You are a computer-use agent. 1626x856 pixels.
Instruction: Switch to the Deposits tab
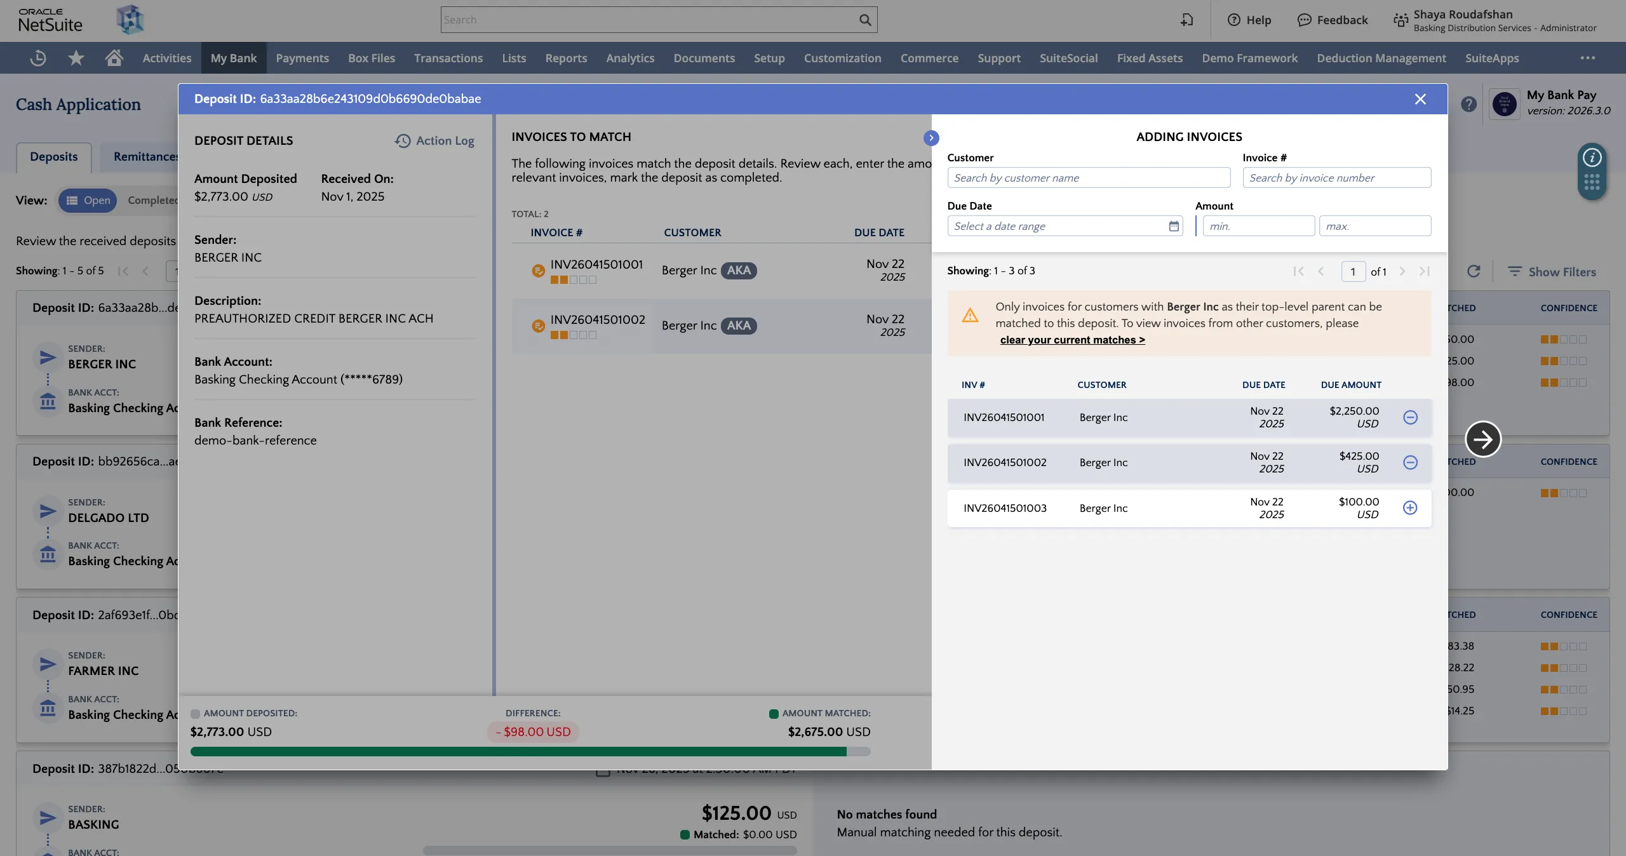tap(54, 157)
